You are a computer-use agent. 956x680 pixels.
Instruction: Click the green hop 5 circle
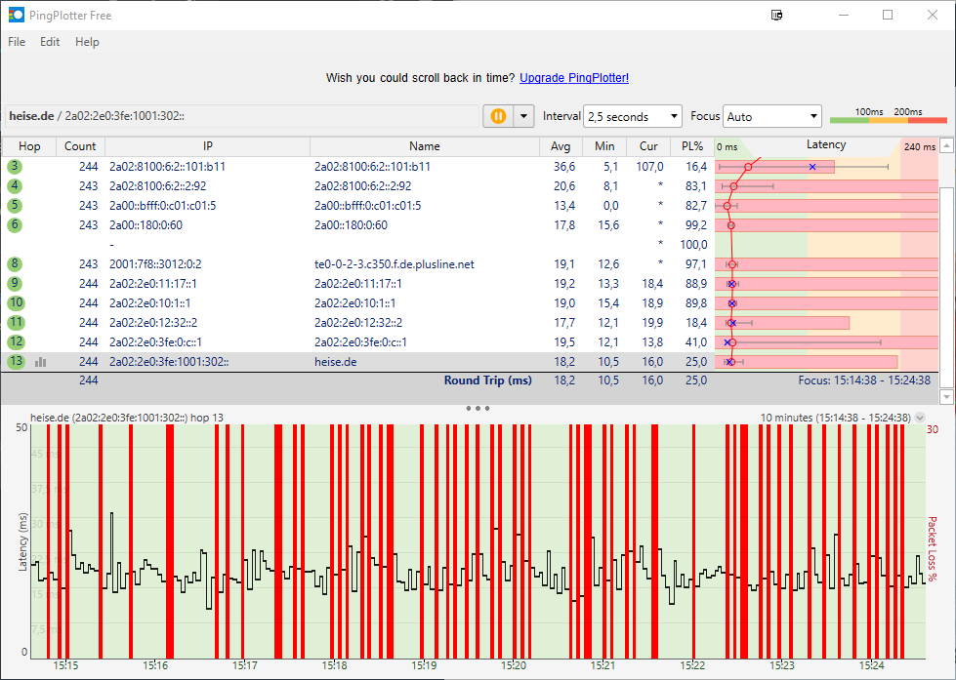click(15, 206)
